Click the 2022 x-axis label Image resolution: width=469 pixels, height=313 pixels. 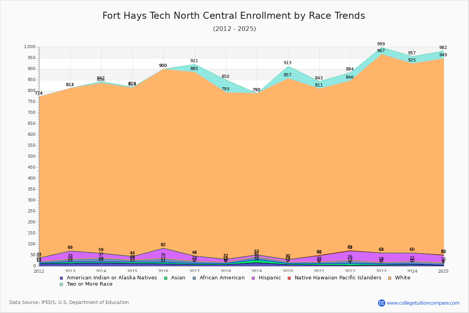tap(350, 271)
